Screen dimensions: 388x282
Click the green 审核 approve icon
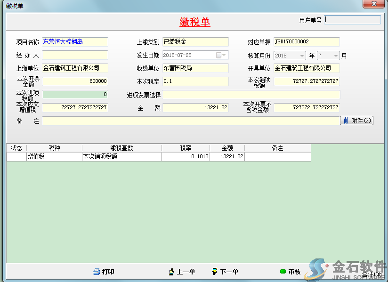[283, 272]
